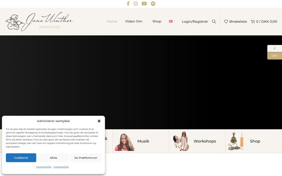Viewport: 282px width, 176px height.
Task: Open the second Cookiepolitik link
Action: [61, 167]
